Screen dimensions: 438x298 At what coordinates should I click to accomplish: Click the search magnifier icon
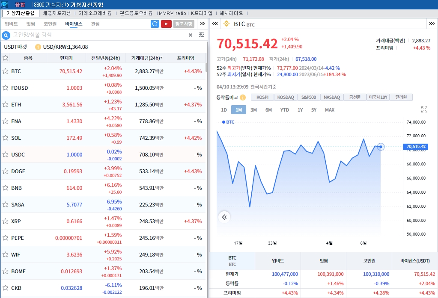[x=6, y=35]
